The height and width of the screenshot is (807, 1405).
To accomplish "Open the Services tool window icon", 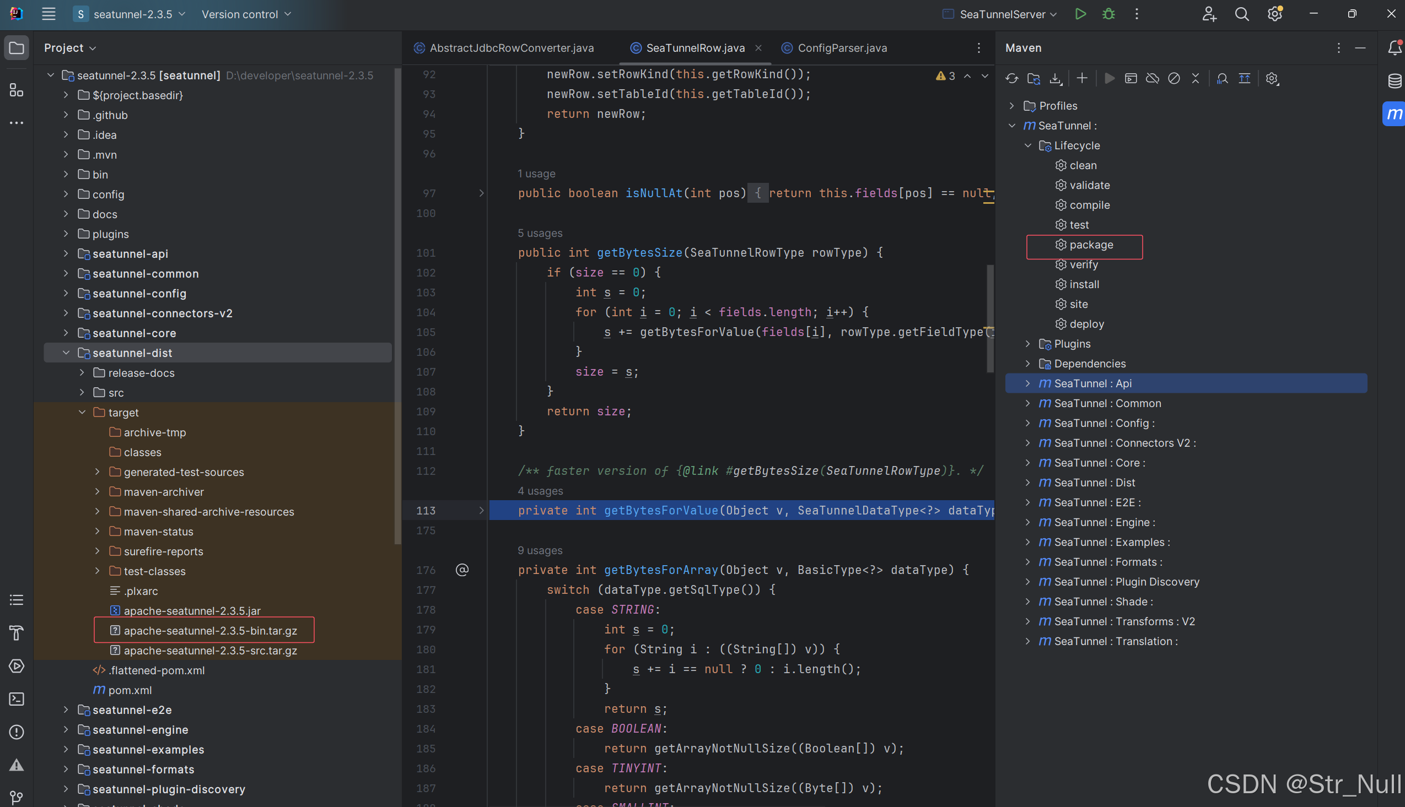I will (17, 665).
